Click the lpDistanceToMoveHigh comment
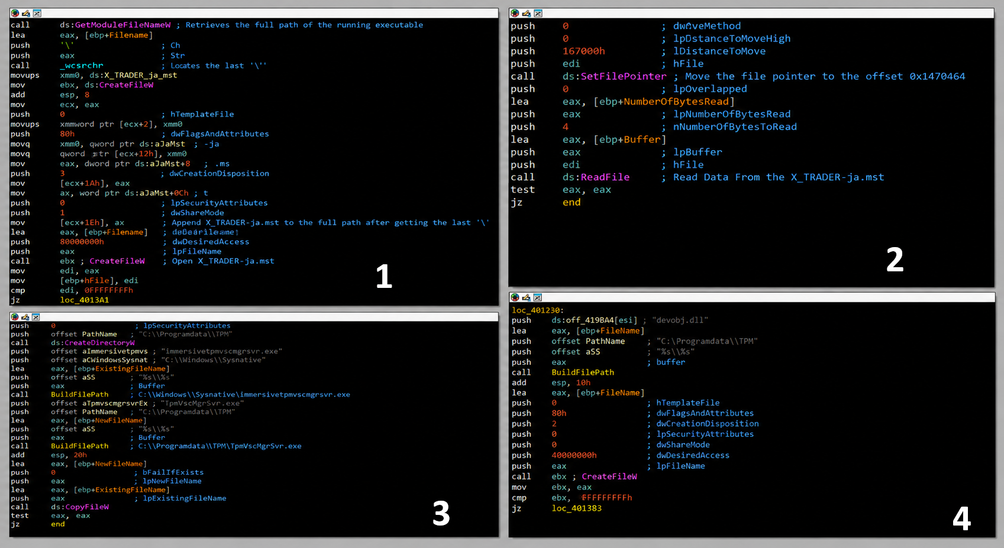Screen dimensions: 1004x548 click(732, 38)
